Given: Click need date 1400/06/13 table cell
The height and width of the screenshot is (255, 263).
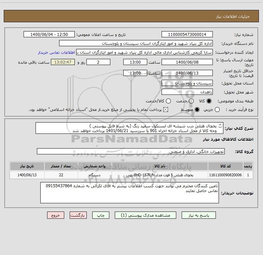Looking at the screenshot, I should pos(27,175).
